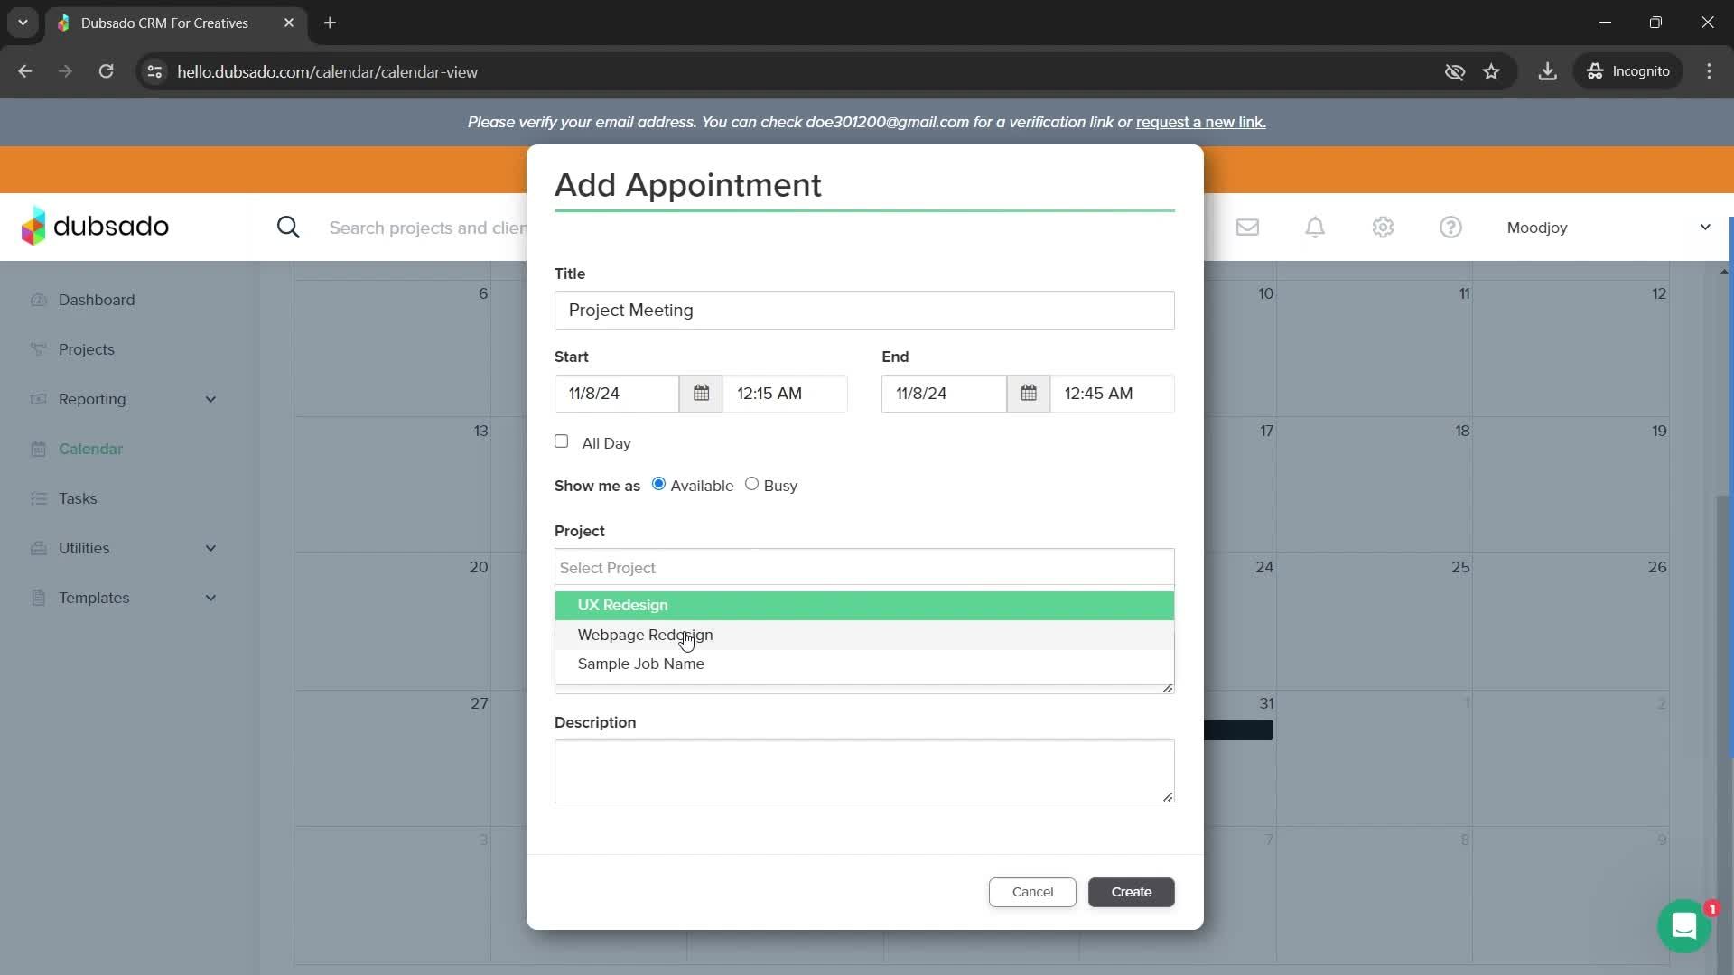
Task: Select the Busy radio option
Action: pyautogui.click(x=751, y=484)
